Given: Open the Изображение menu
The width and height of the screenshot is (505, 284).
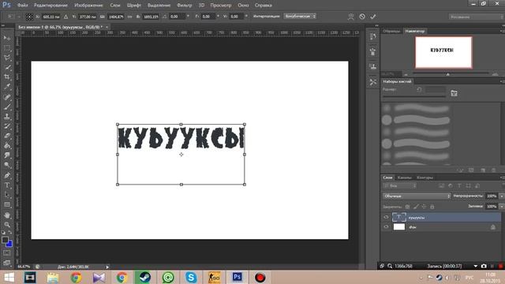Looking at the screenshot, I should pos(88,6).
